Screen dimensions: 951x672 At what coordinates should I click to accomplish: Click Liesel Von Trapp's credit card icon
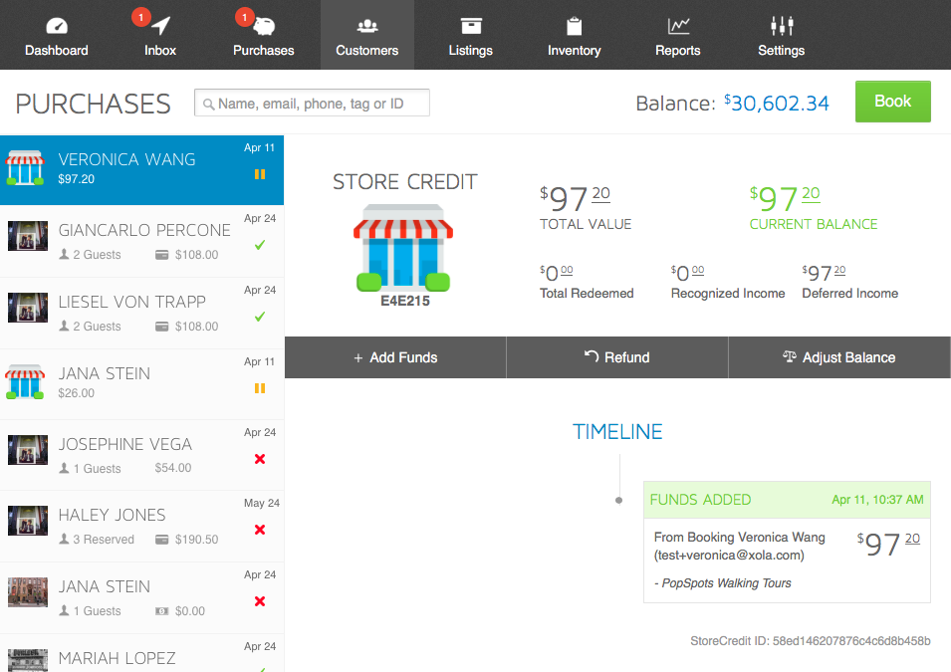point(162,327)
